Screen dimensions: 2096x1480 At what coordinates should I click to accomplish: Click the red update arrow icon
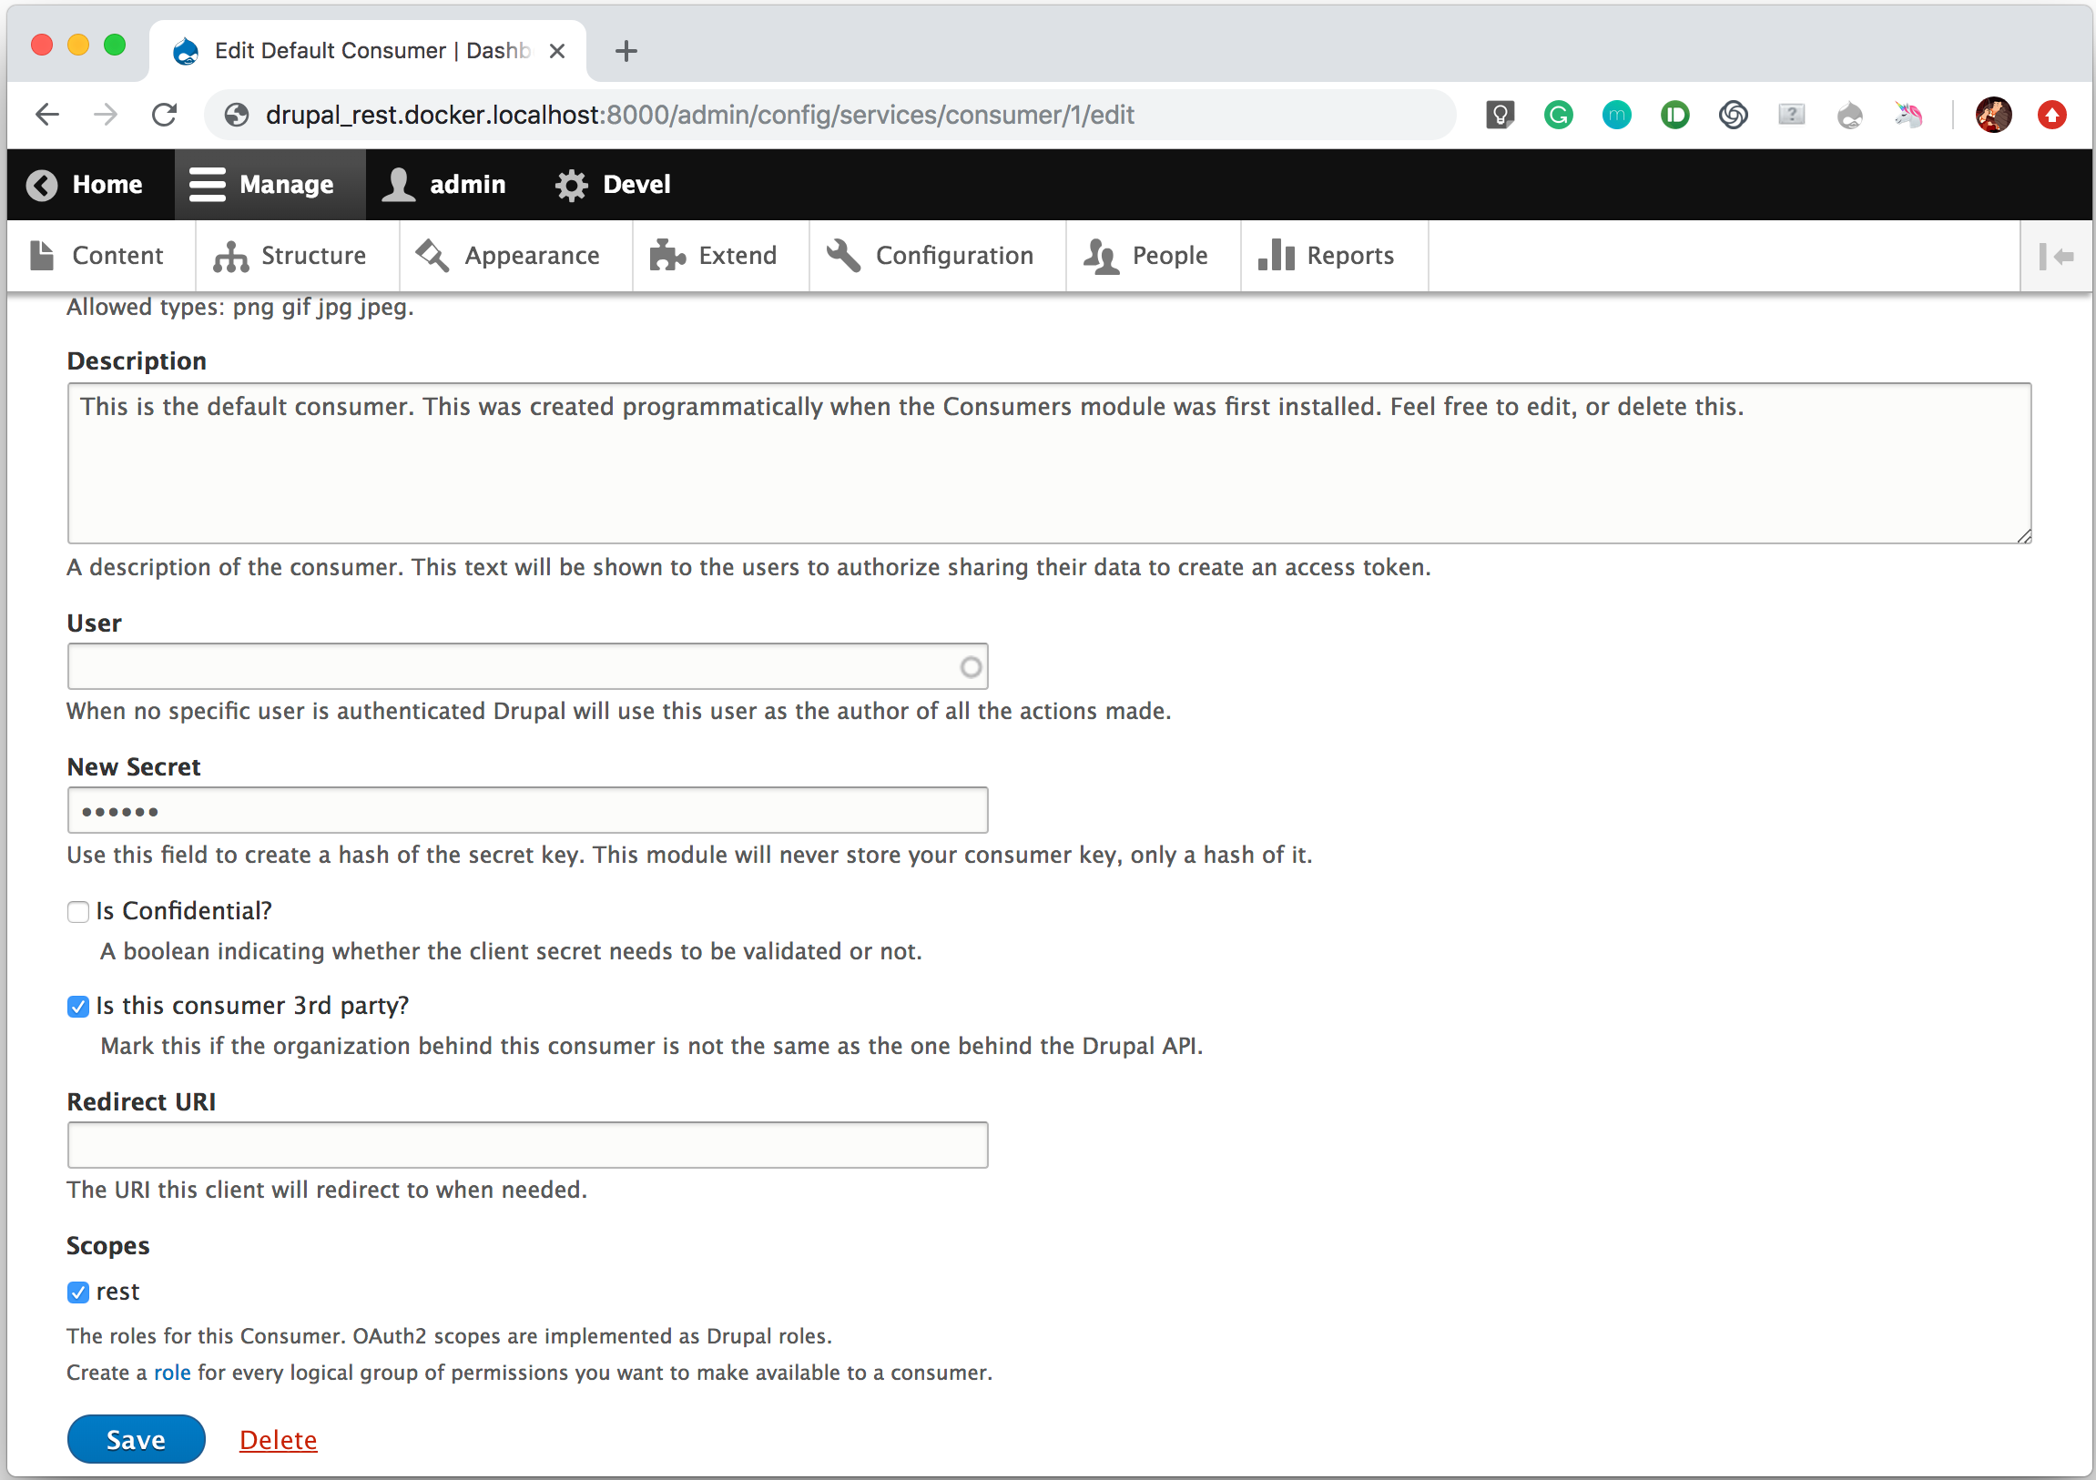pos(2052,115)
